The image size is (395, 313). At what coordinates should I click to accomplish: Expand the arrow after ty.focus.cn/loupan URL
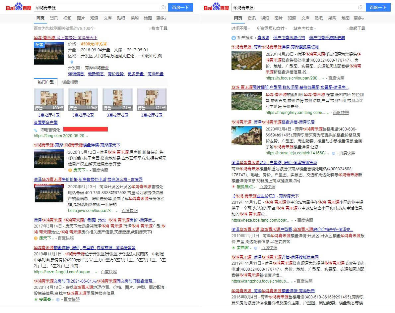point(323,78)
